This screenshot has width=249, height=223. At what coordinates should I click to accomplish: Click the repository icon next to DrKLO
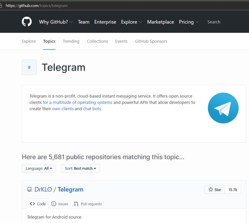click(29, 190)
